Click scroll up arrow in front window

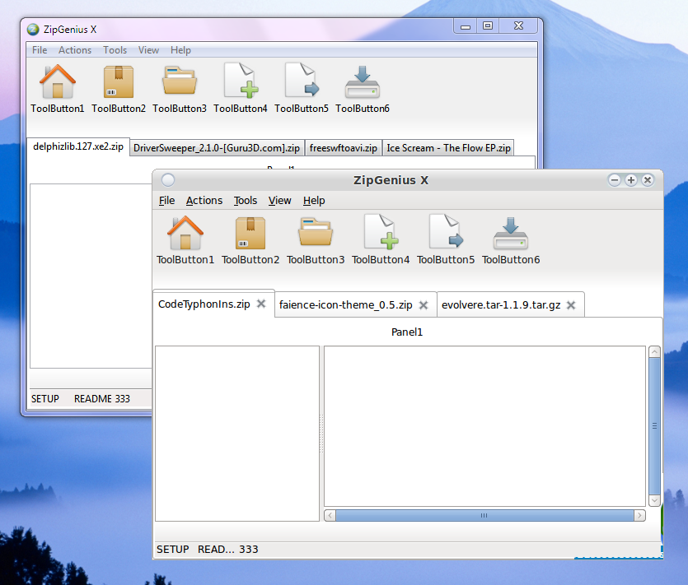[x=655, y=352]
